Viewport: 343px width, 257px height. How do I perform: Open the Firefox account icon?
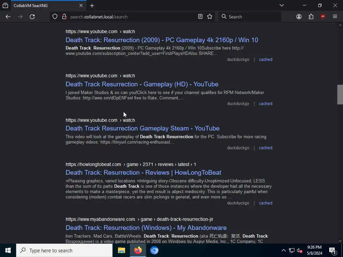click(299, 17)
